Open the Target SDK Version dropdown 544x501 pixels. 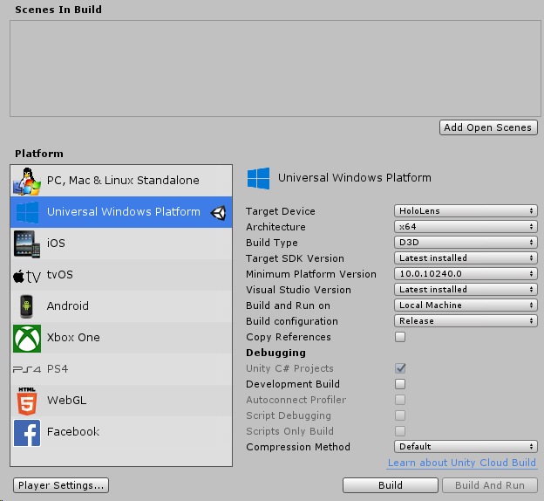tap(466, 257)
